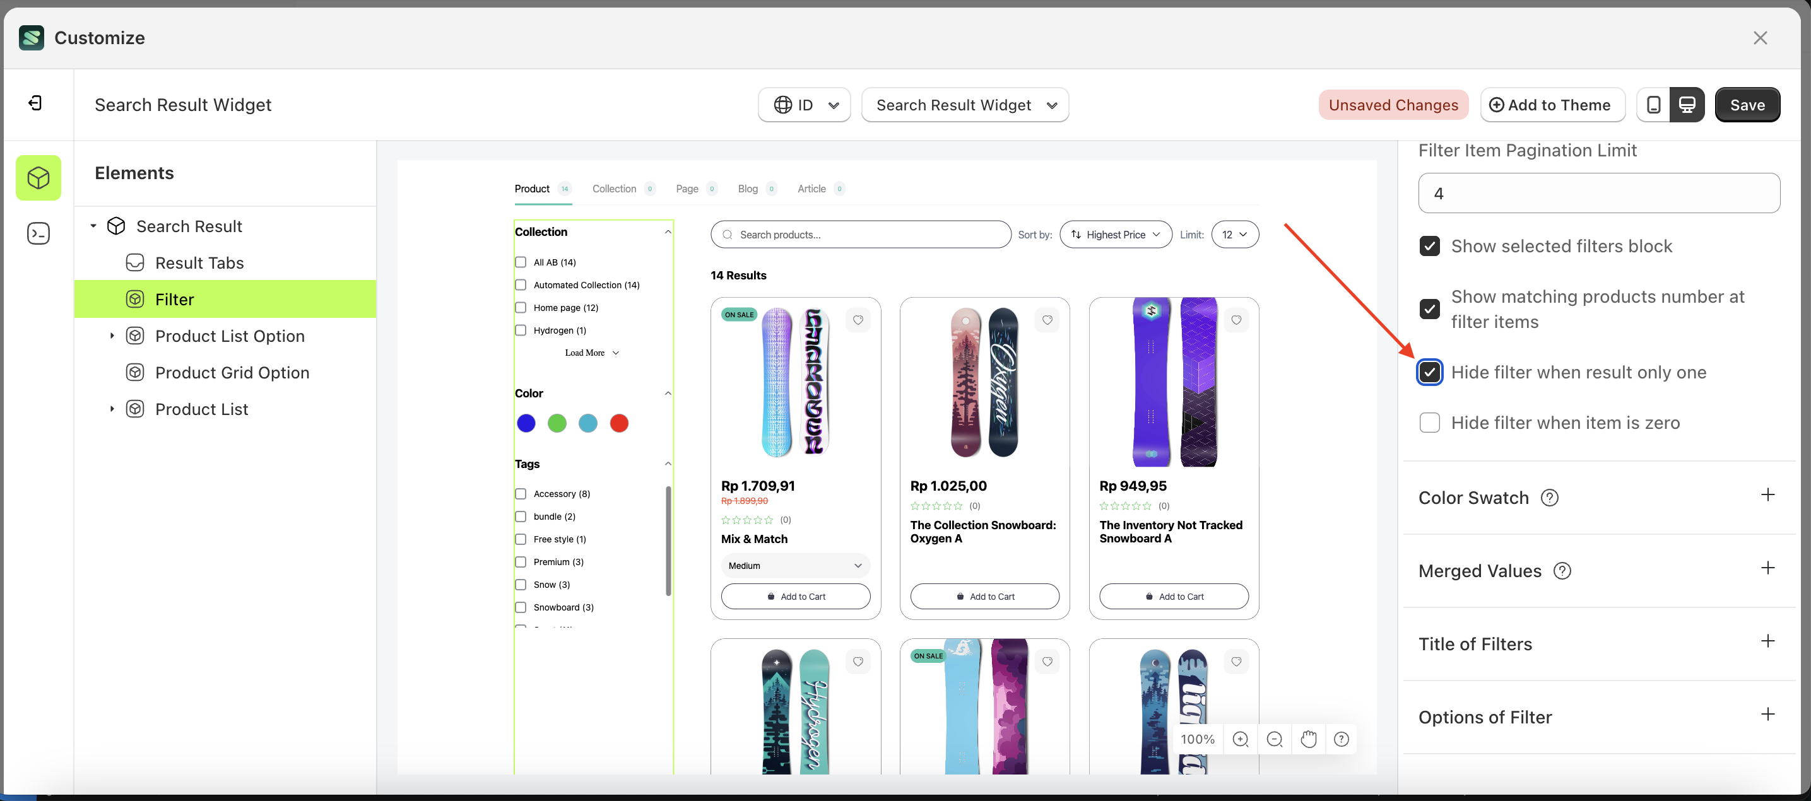
Task: Click the wishlist heart on Mix & Match product
Action: click(858, 320)
